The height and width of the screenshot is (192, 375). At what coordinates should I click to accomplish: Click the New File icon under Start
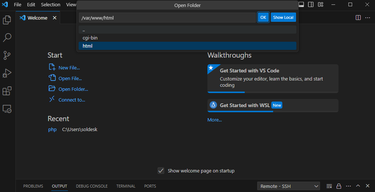click(52, 67)
